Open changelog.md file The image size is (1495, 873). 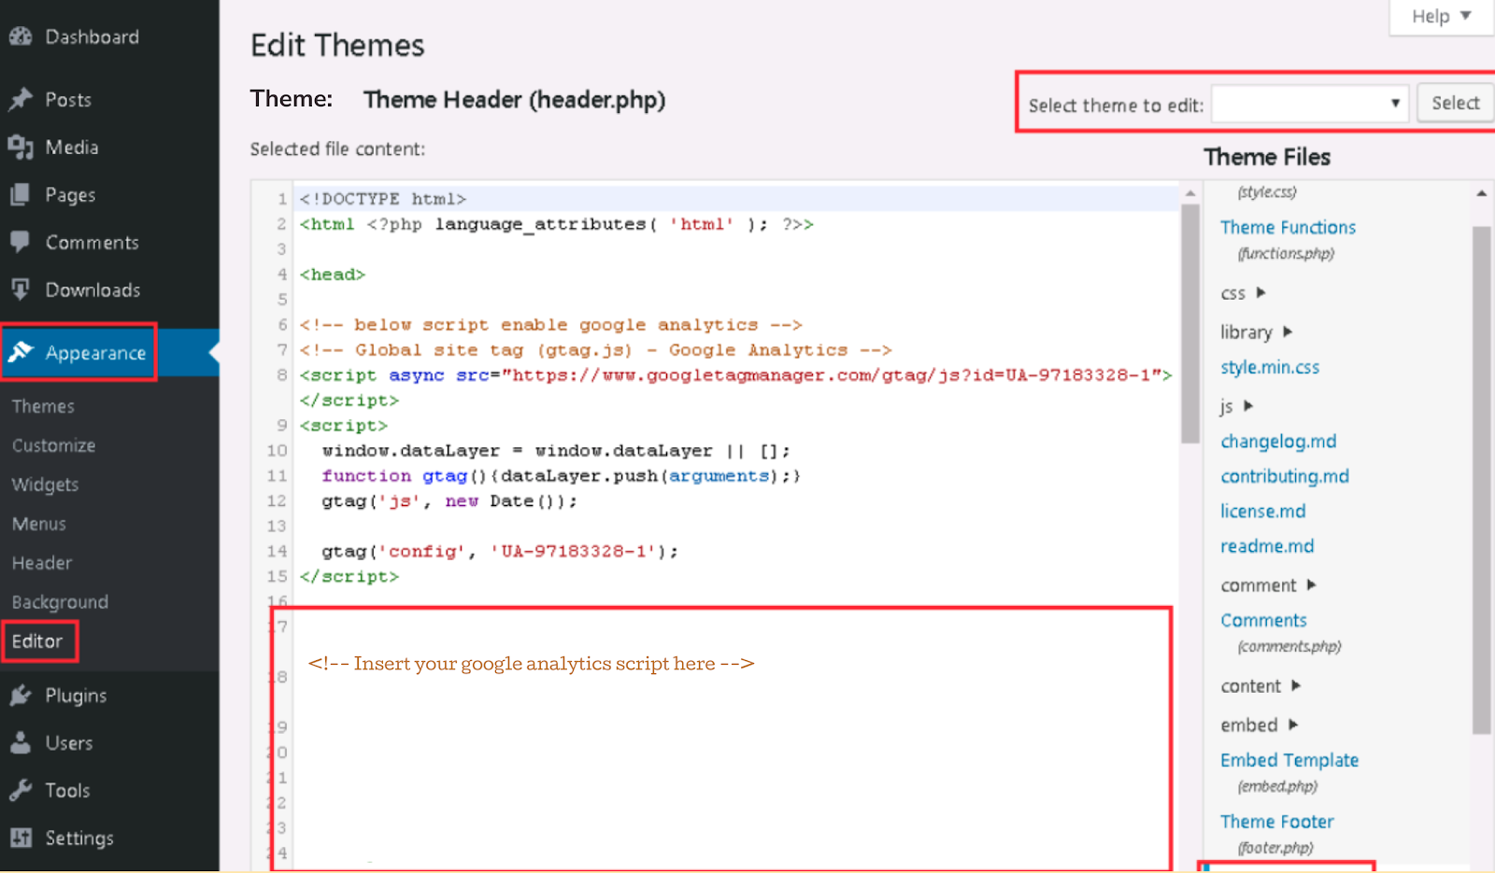tap(1278, 441)
